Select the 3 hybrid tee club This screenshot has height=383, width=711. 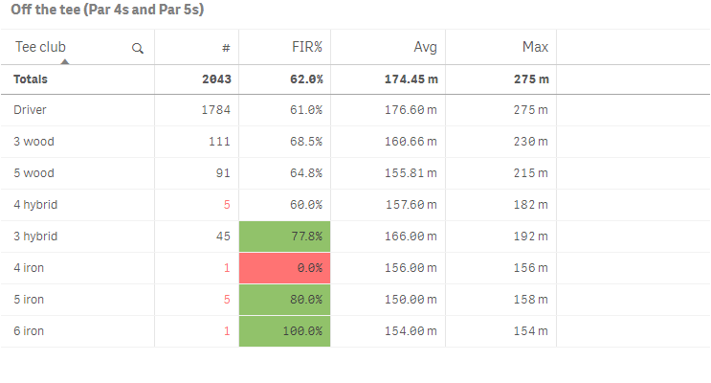click(x=33, y=237)
